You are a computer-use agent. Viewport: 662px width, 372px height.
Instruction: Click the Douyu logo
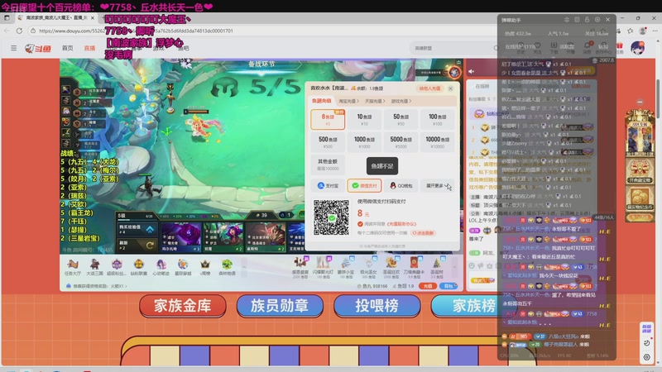coord(38,49)
